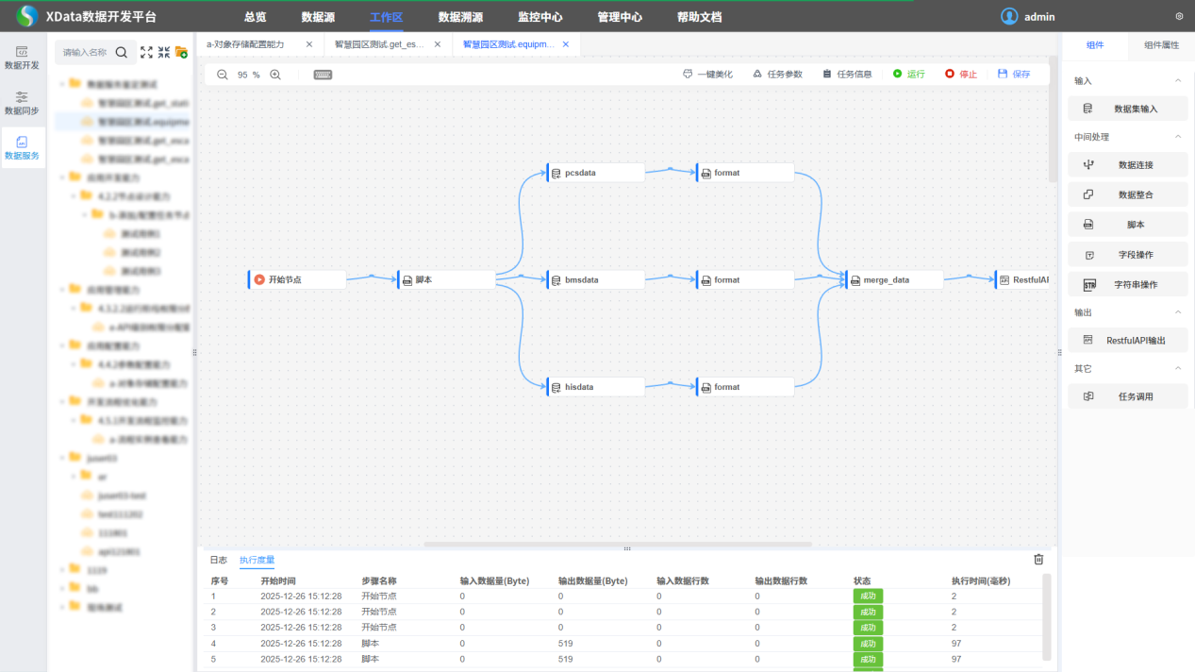Switch to the 日志 tab
The height and width of the screenshot is (672, 1195).
pyautogui.click(x=218, y=560)
